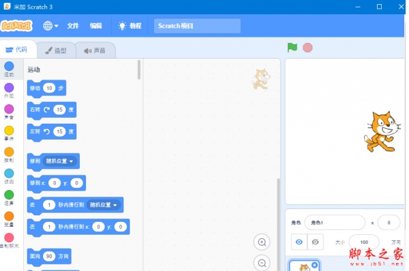Click seconds value in 滑行到 随机位置 block
Image resolution: width=409 pixels, height=271 pixels.
coord(49,205)
